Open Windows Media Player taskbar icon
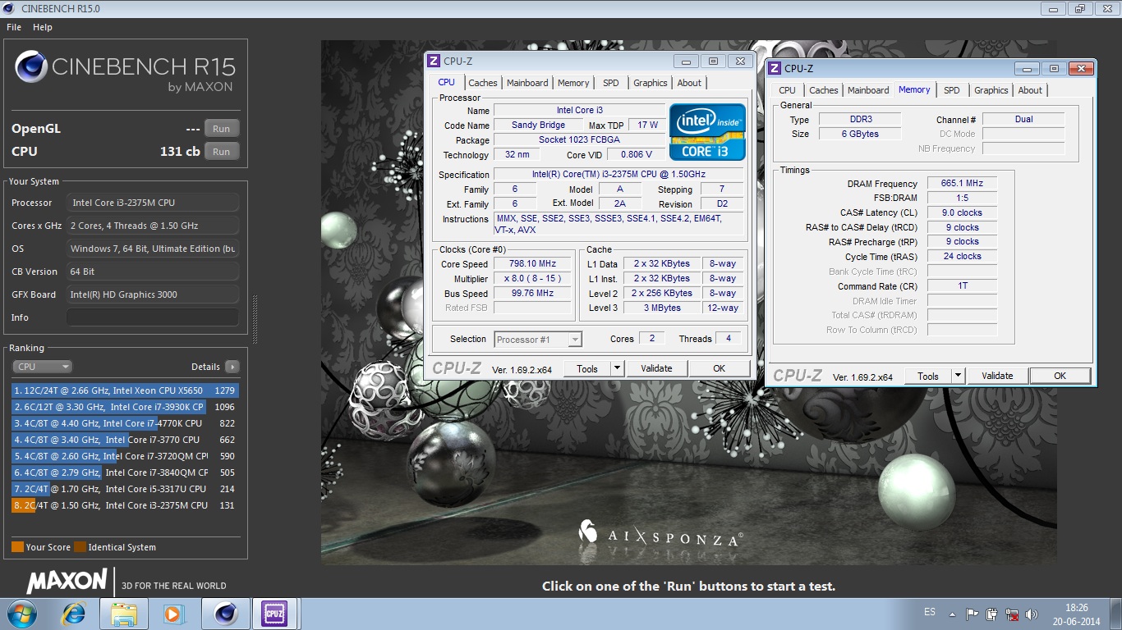Viewport: 1122px width, 630px height. [x=172, y=613]
